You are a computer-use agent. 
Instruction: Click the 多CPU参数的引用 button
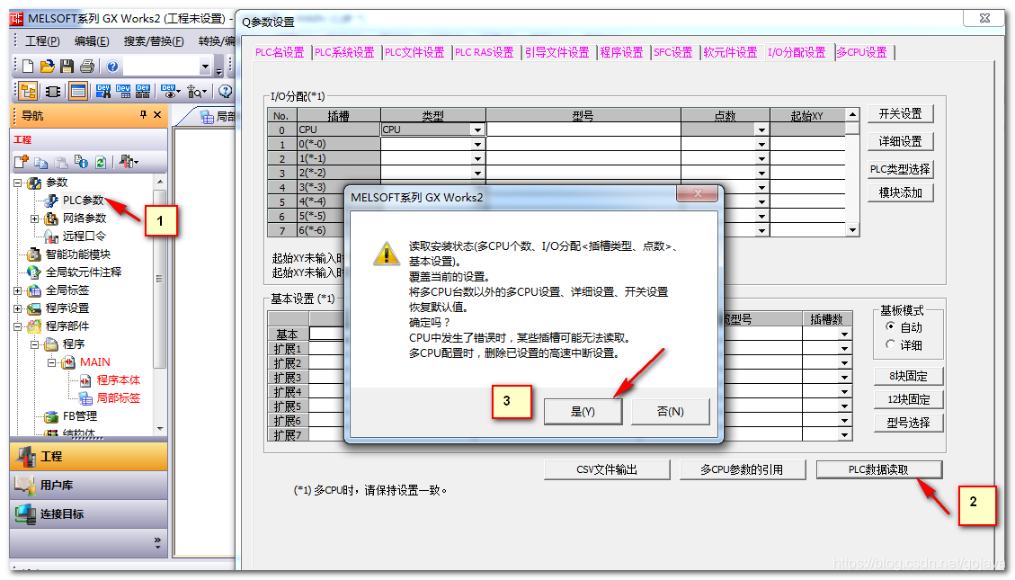coord(742,470)
